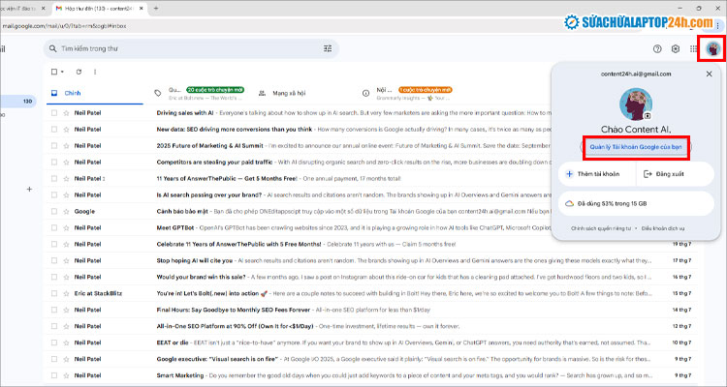
Task: Star the Eric at StackBlitz email
Action: pyautogui.click(x=66, y=293)
